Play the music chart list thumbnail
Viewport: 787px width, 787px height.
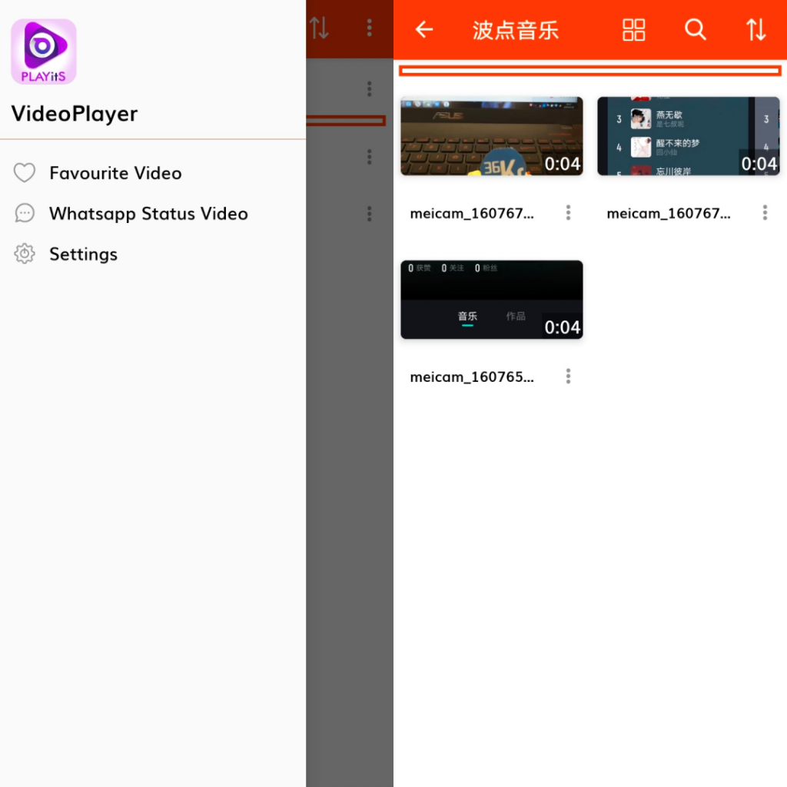688,136
